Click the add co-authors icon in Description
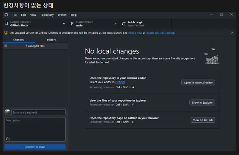This screenshot has height=155, width=239. [x=8, y=139]
